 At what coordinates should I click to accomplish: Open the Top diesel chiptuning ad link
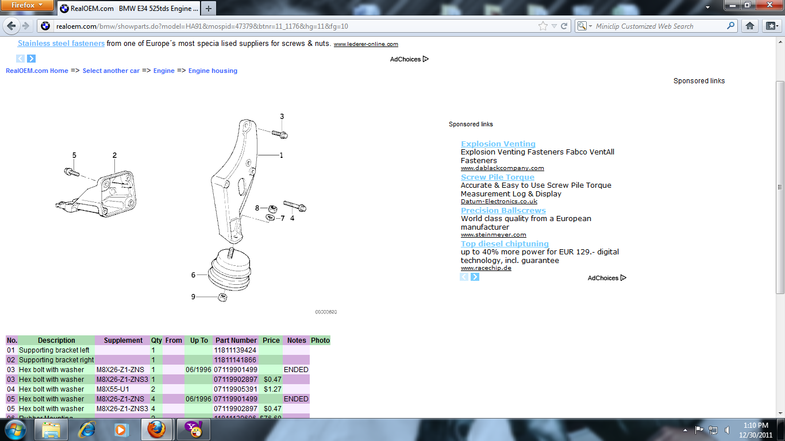click(x=505, y=243)
